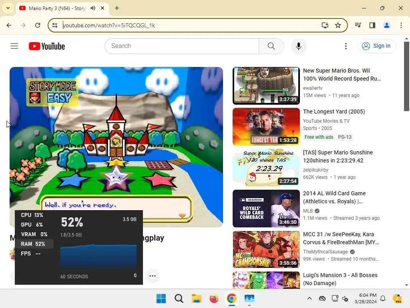This screenshot has height=308, width=410.
Task: Open OneDrive cloud tray icon
Action: (x=322, y=298)
